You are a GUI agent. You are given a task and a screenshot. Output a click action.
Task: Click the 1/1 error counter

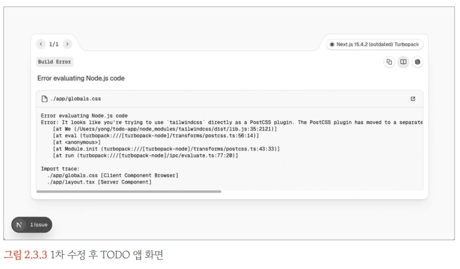pos(54,44)
